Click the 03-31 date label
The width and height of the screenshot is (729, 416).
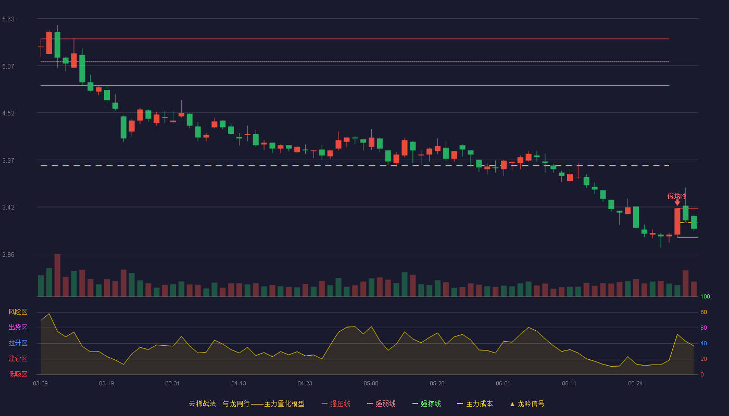[172, 383]
